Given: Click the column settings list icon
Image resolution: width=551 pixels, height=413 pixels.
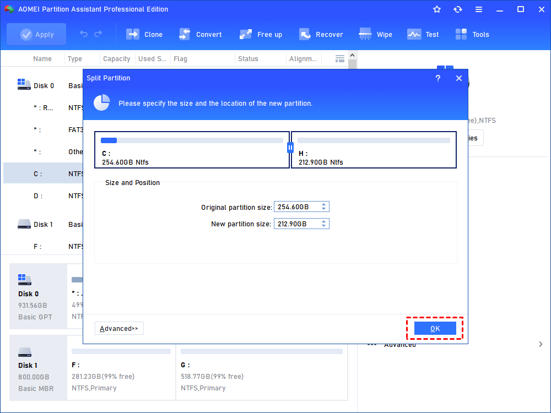Looking at the screenshot, I should tap(340, 59).
